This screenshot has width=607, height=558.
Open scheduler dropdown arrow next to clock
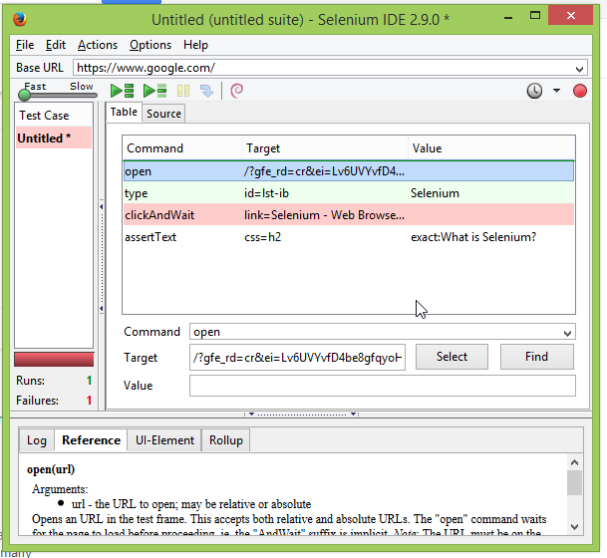coord(556,91)
